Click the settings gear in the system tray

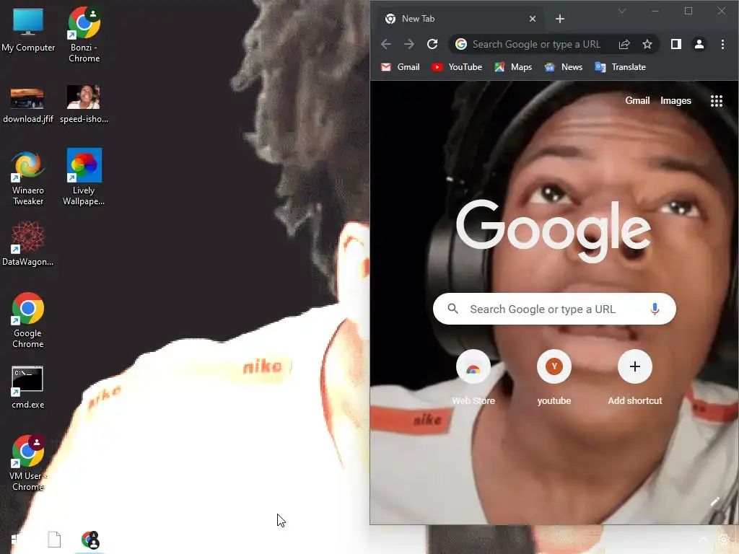(x=725, y=540)
